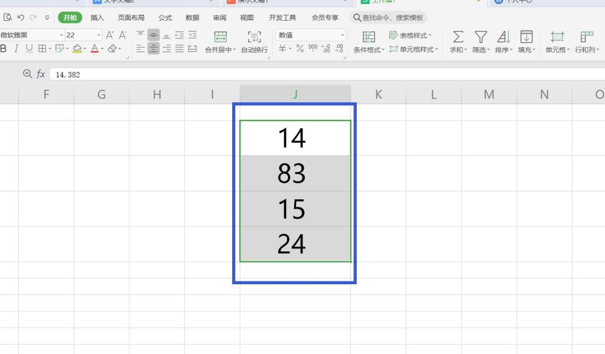This screenshot has width=605, height=354.
Task: Open the 数据 ribbon tab
Action: pyautogui.click(x=192, y=18)
